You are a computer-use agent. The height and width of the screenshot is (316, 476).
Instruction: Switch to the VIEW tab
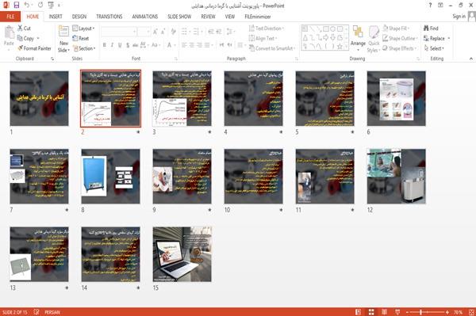tap(230, 17)
